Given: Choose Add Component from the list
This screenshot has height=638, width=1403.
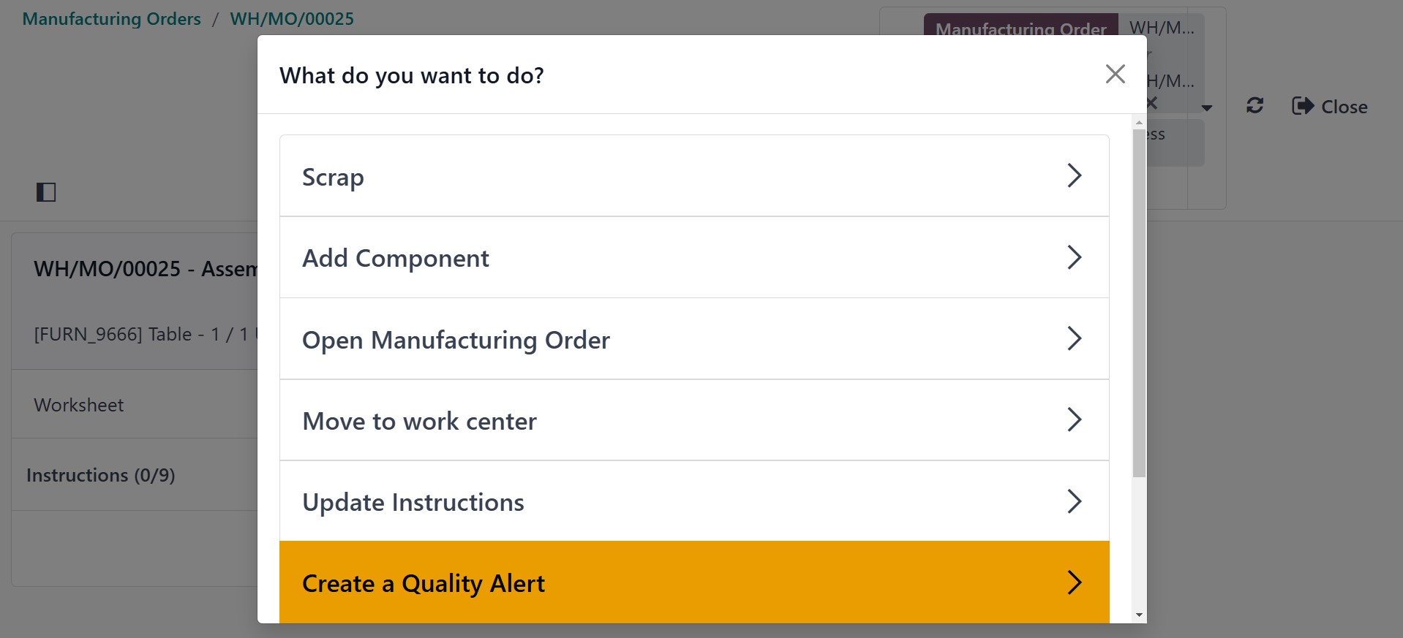Looking at the screenshot, I should pos(395,258).
